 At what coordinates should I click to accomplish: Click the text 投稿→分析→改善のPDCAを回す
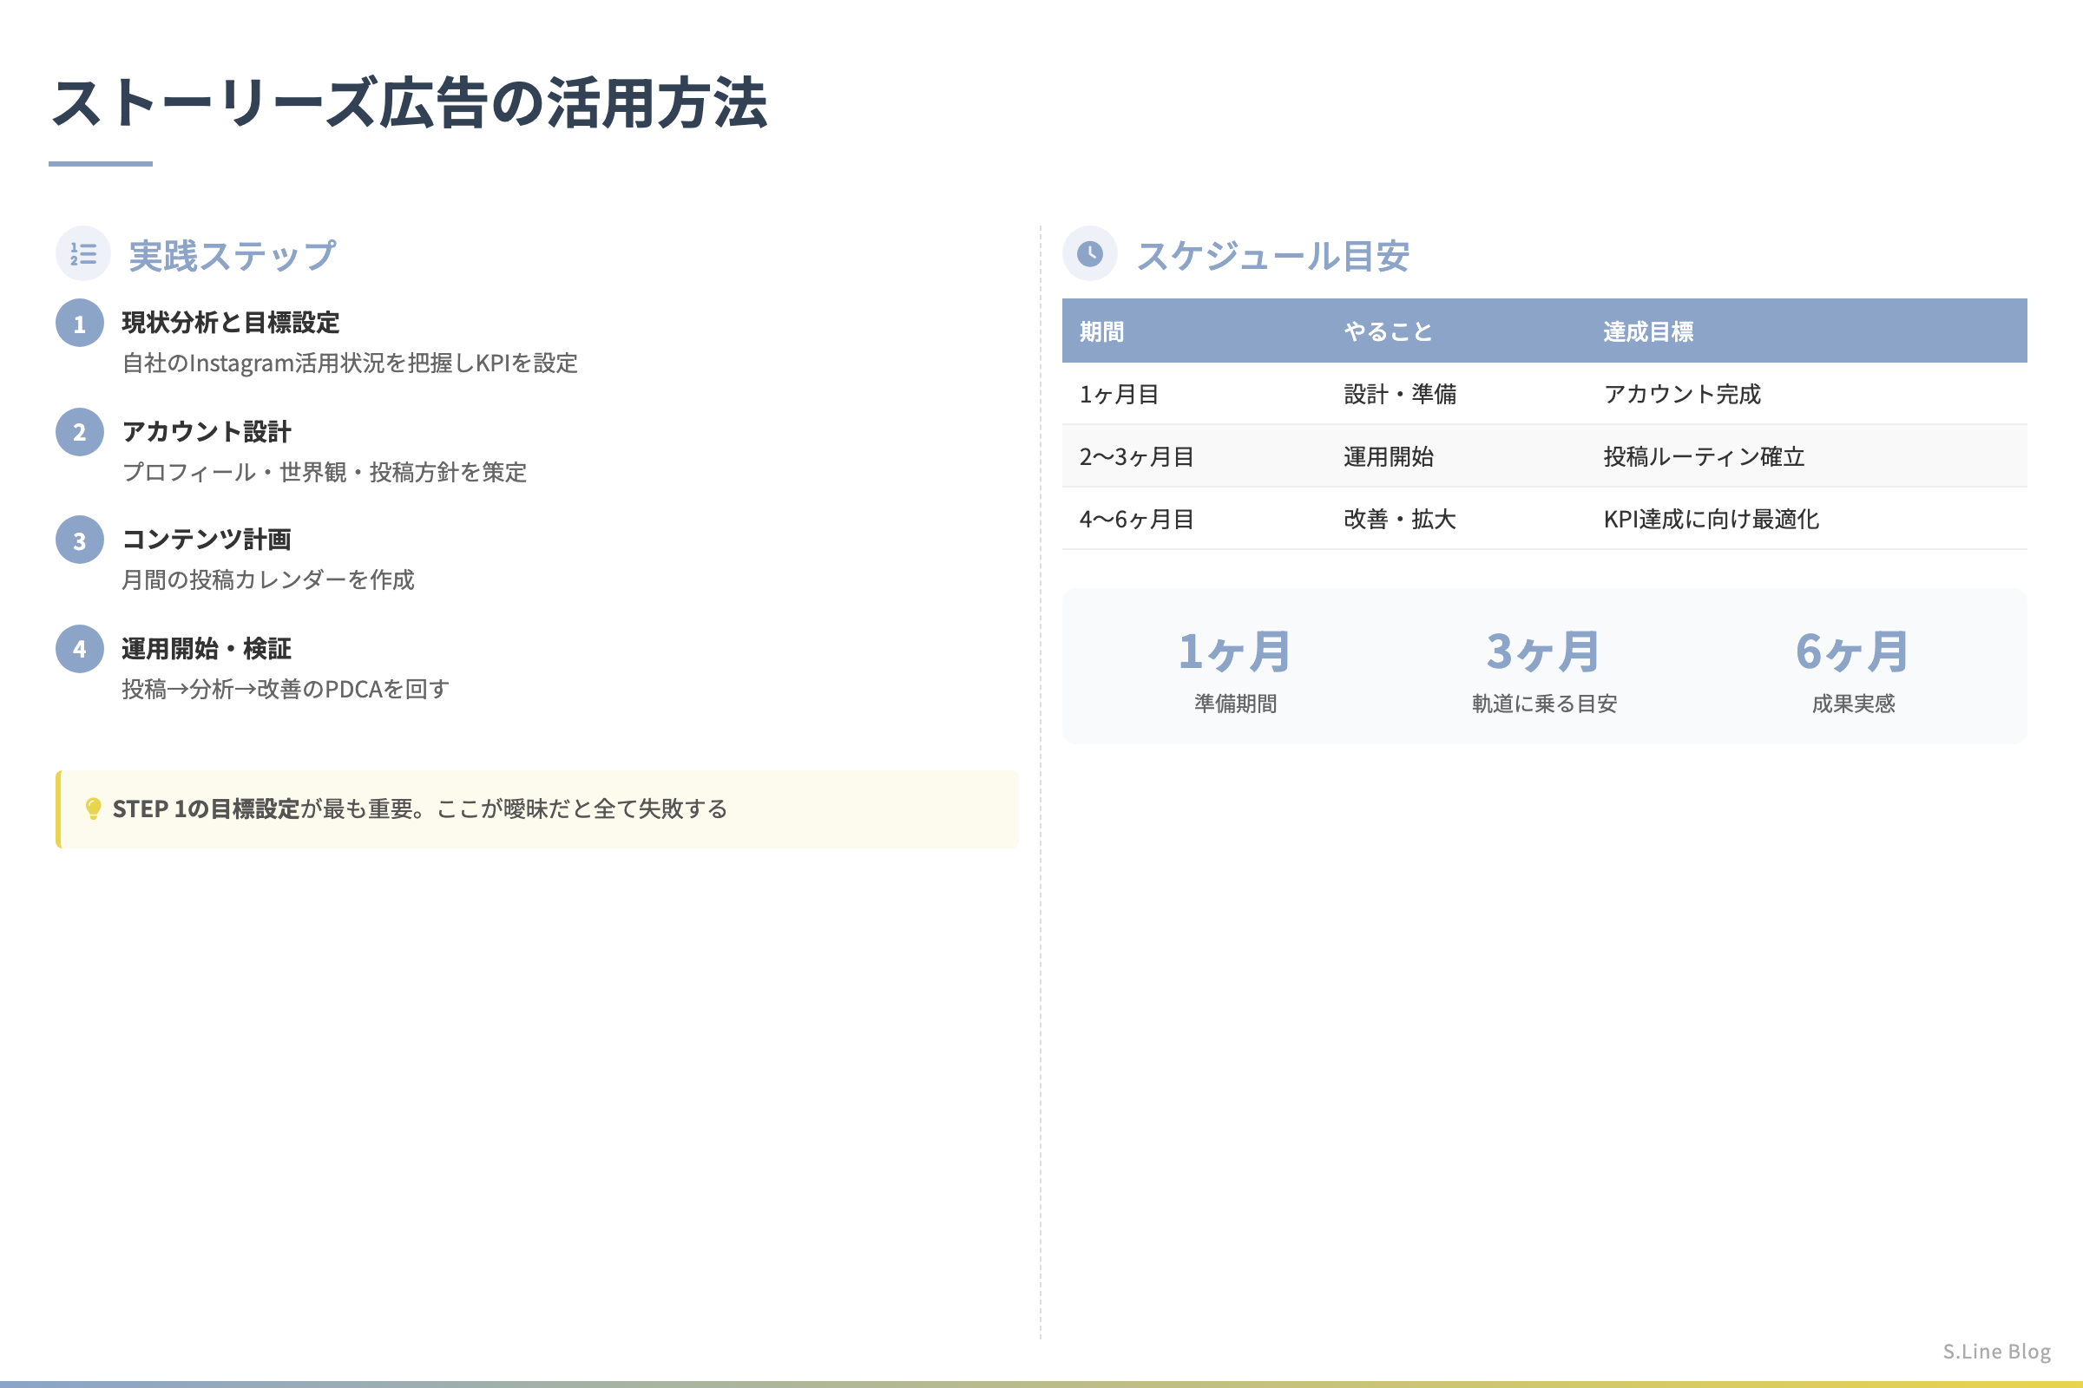tap(286, 689)
